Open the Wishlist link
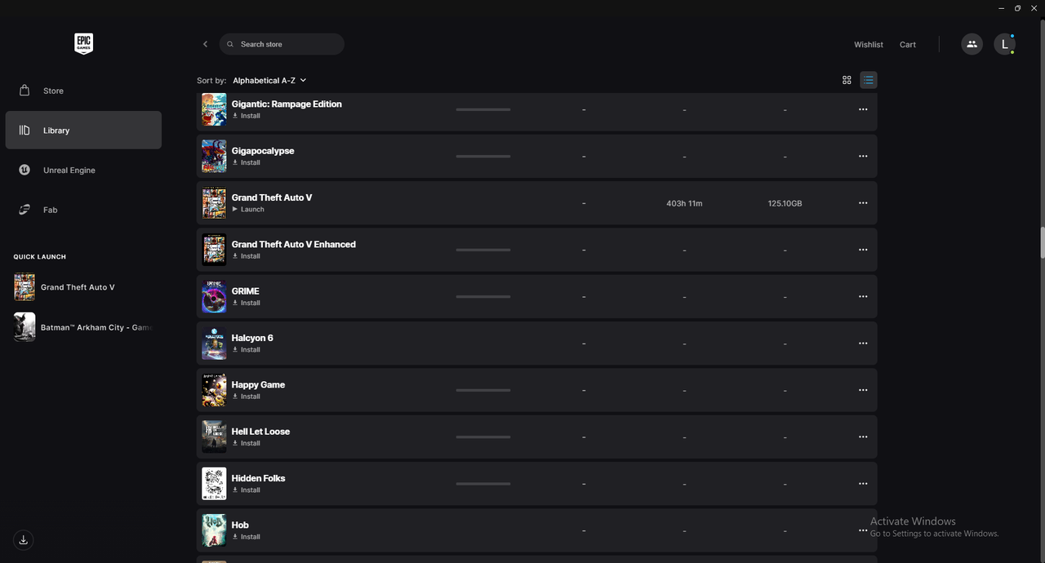This screenshot has width=1045, height=563. click(x=869, y=44)
